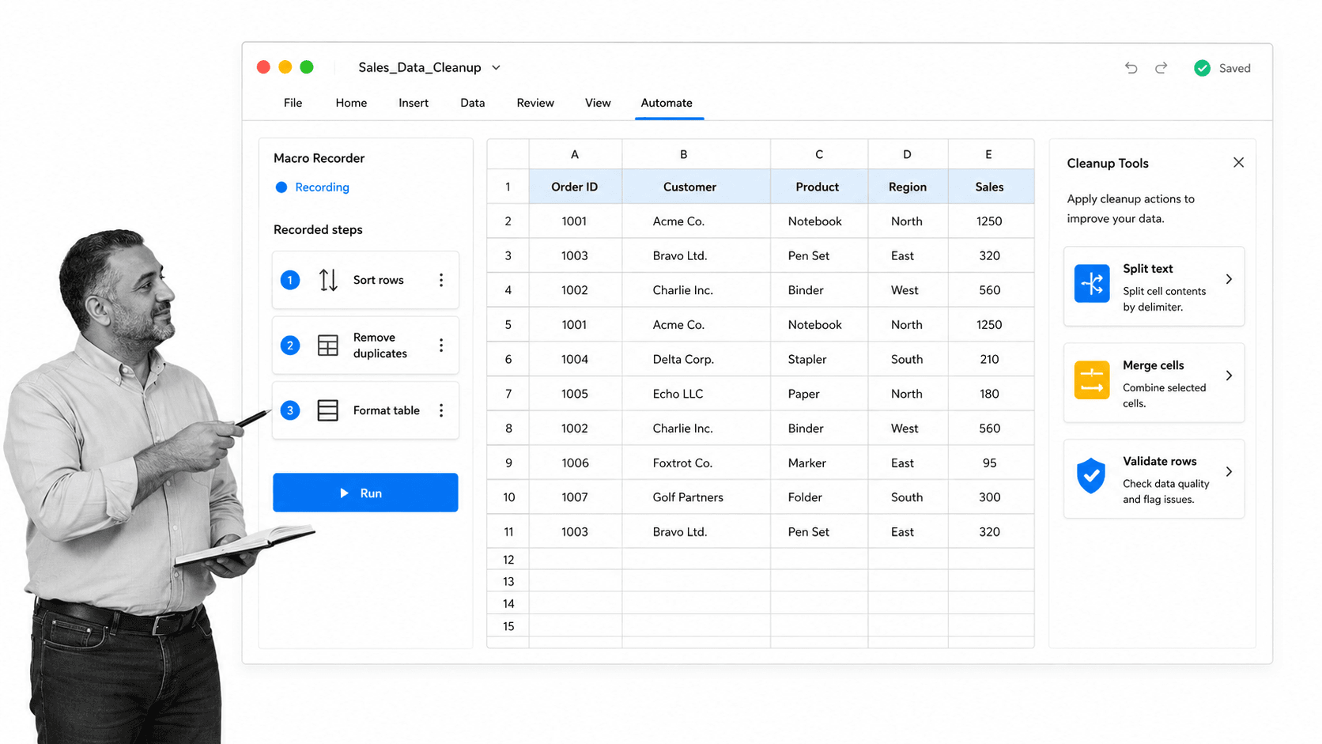
Task: Expand the Validate rows tool chevron
Action: tap(1229, 472)
